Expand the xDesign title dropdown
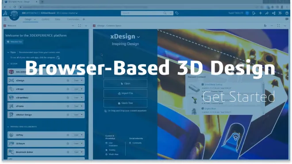This screenshot has height=164, width=292. 138,37
